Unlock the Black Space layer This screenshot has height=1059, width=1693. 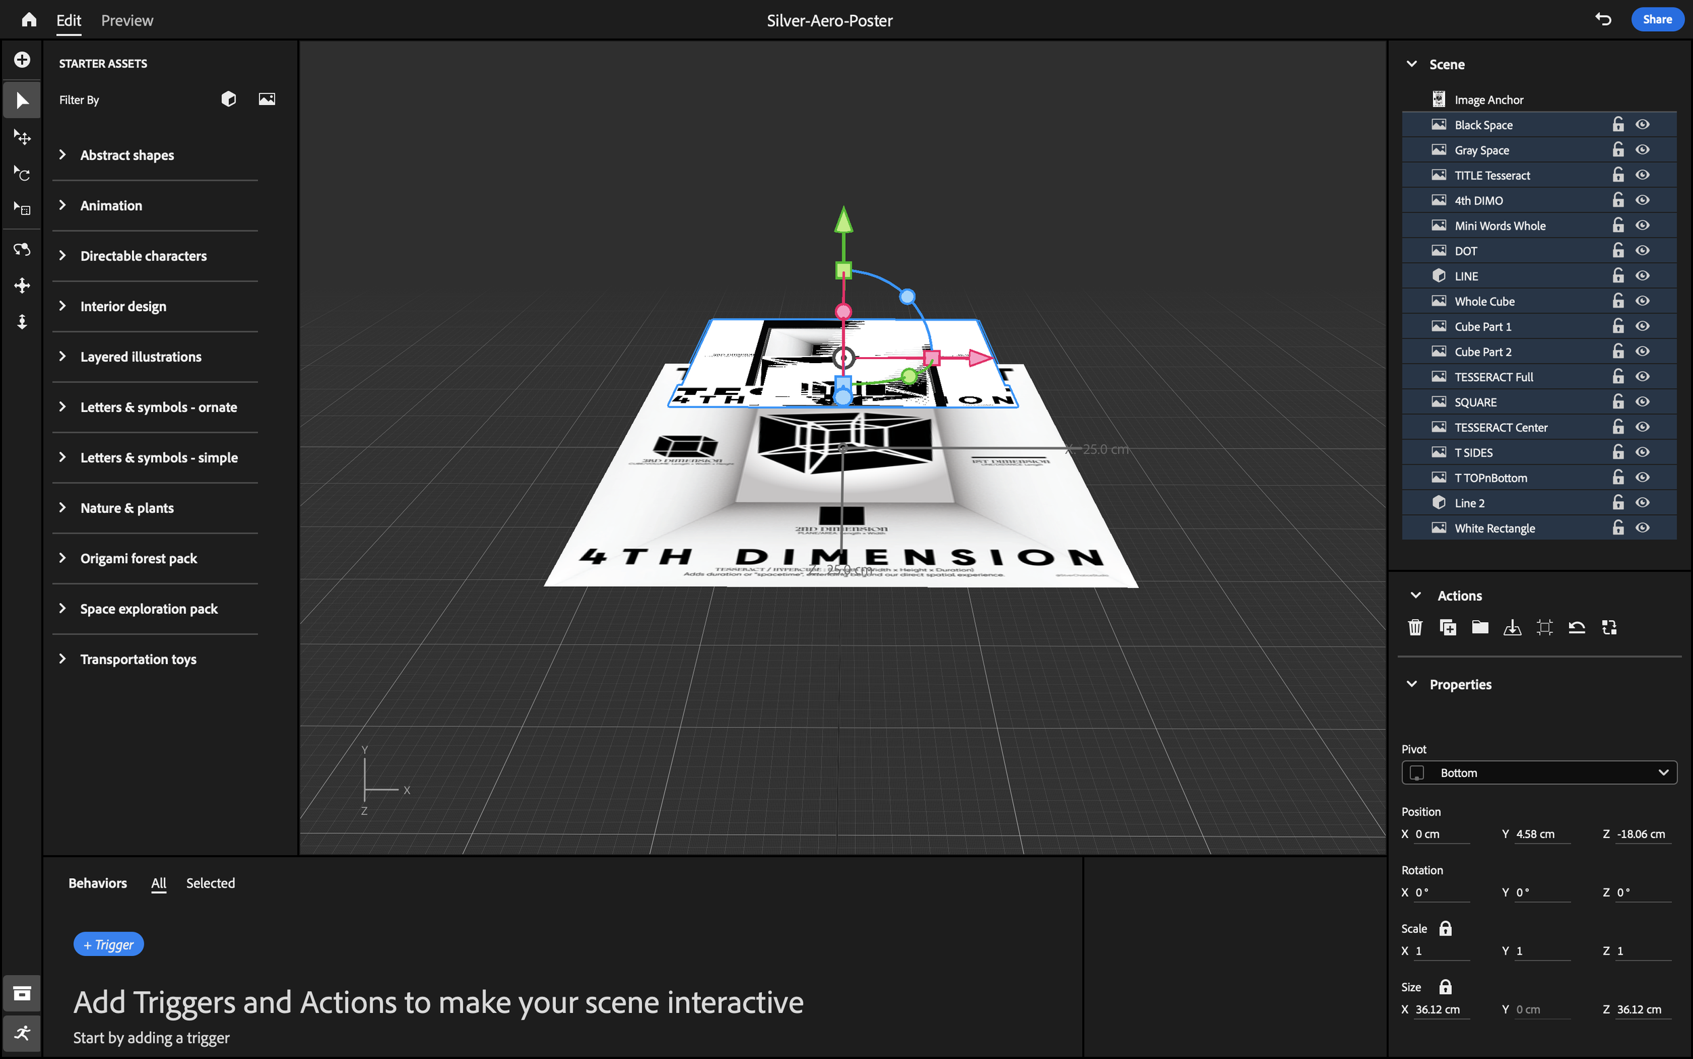click(1618, 125)
